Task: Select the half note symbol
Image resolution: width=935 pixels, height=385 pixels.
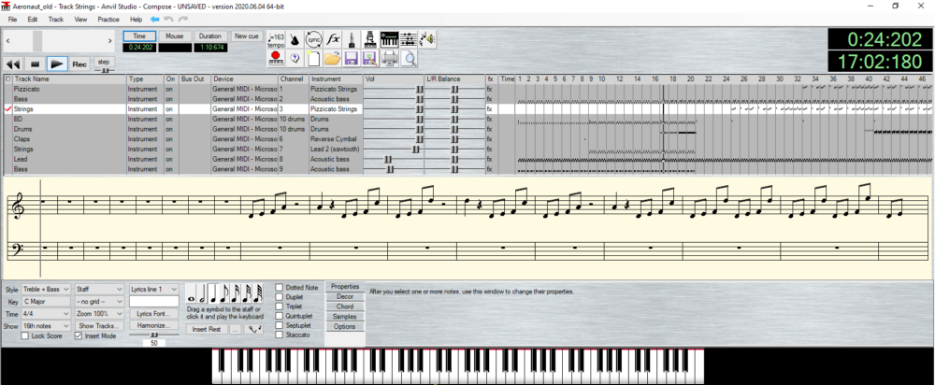Action: (x=202, y=293)
